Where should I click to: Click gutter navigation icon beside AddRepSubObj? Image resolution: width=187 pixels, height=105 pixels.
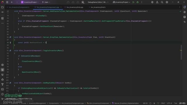(11, 83)
